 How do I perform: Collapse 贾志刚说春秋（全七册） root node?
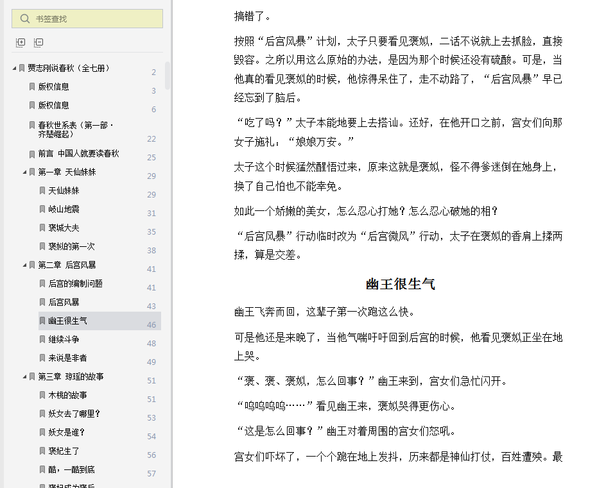coord(15,69)
